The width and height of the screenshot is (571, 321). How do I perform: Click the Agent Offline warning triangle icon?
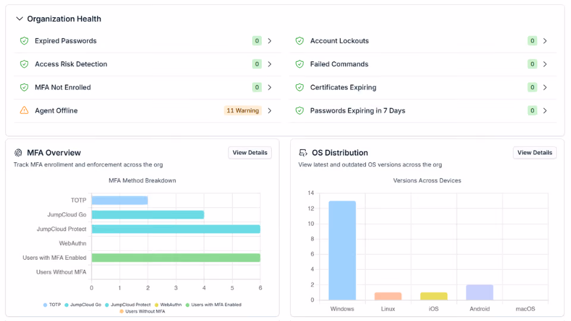[x=24, y=111]
